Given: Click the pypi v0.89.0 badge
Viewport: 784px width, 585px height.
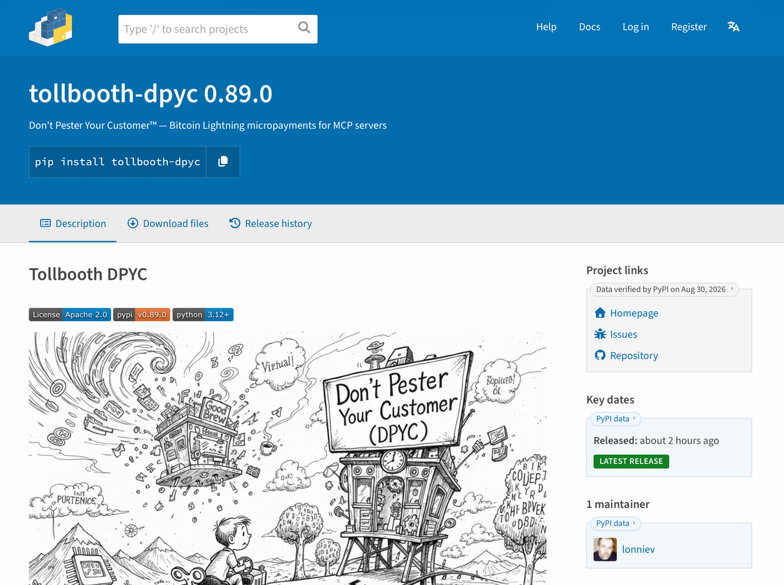Looking at the screenshot, I should [x=142, y=314].
